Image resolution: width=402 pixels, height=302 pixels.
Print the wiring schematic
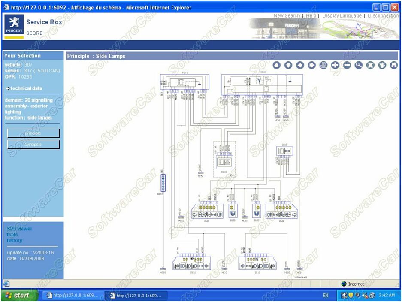coord(323,65)
